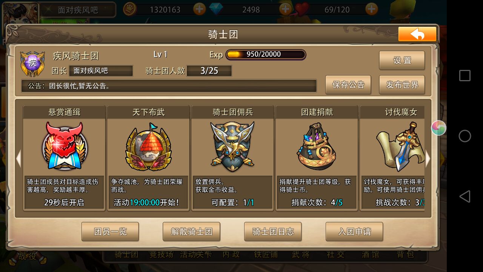Show previous activities with the left arrow
Screen dimensions: 483x272
(18, 159)
